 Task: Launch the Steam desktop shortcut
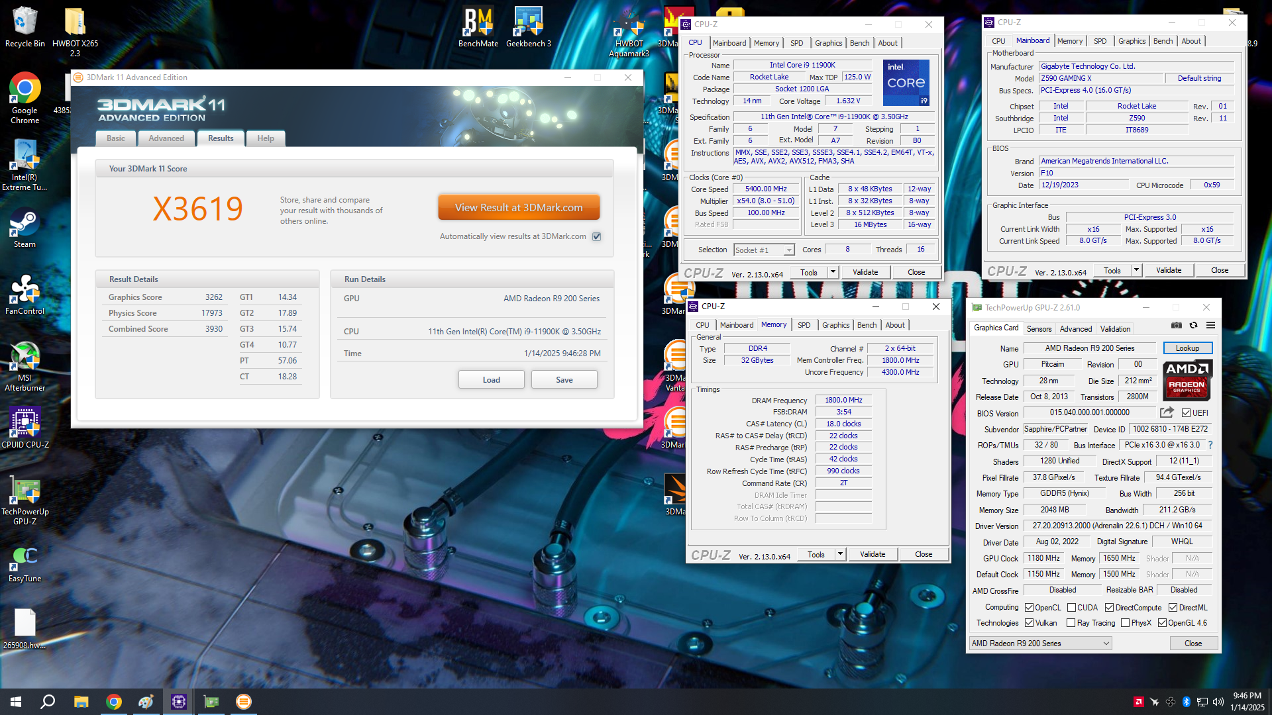[25, 228]
